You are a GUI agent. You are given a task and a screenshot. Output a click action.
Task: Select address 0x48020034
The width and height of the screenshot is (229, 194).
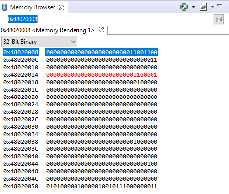[21, 134]
